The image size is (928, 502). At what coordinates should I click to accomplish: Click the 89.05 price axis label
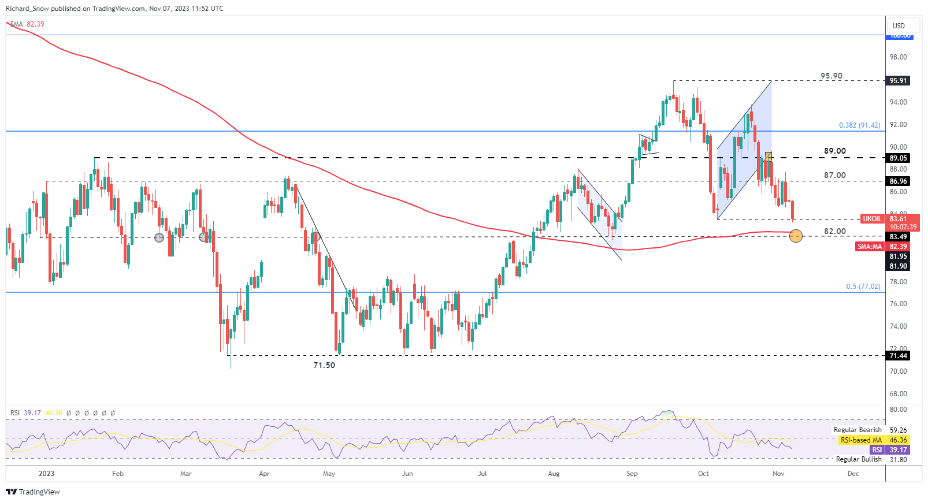pyautogui.click(x=898, y=158)
